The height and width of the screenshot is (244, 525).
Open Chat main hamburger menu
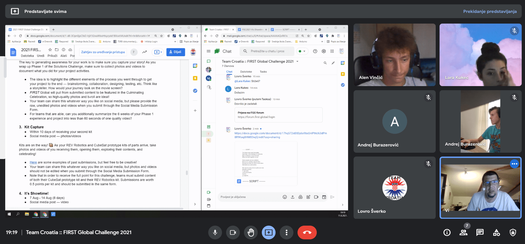coord(209,51)
